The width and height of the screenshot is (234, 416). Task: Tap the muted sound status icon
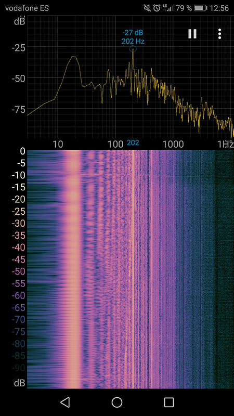(x=147, y=8)
